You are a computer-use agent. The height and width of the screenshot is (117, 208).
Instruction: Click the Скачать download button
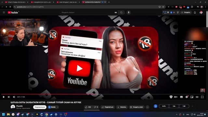click(x=122, y=107)
